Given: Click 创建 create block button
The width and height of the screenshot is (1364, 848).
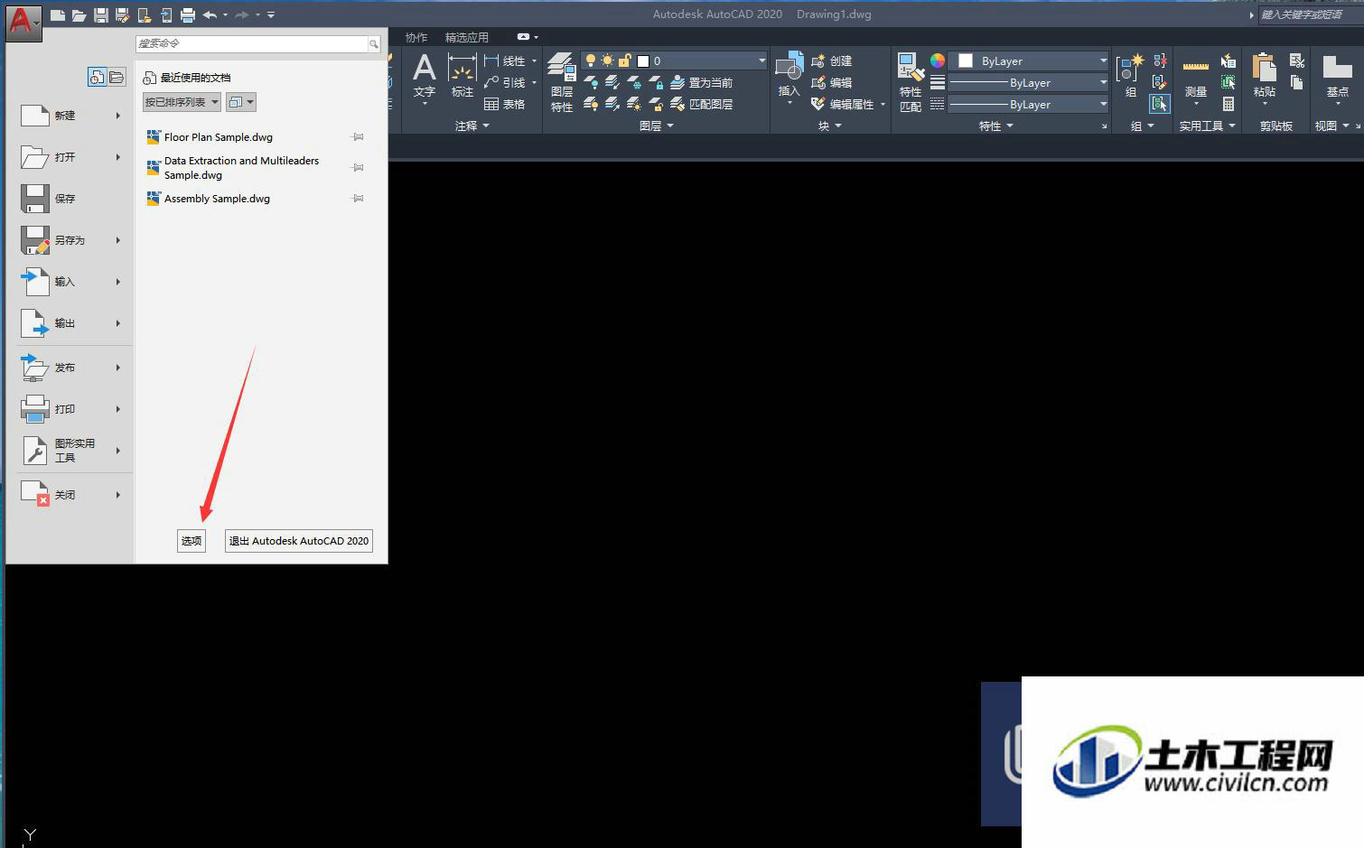Looking at the screenshot, I should 832,61.
